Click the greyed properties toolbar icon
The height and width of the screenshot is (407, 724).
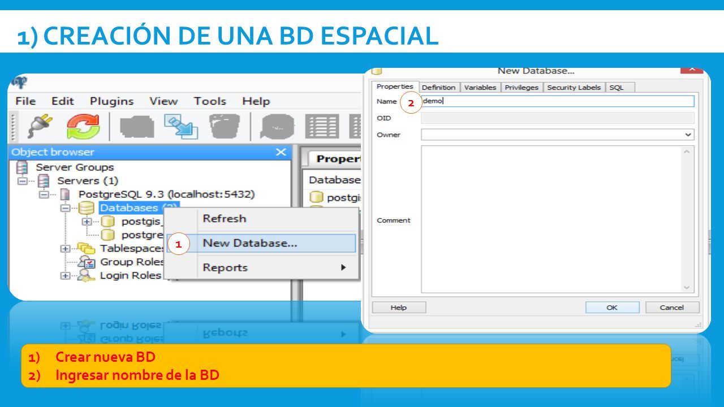pos(136,127)
